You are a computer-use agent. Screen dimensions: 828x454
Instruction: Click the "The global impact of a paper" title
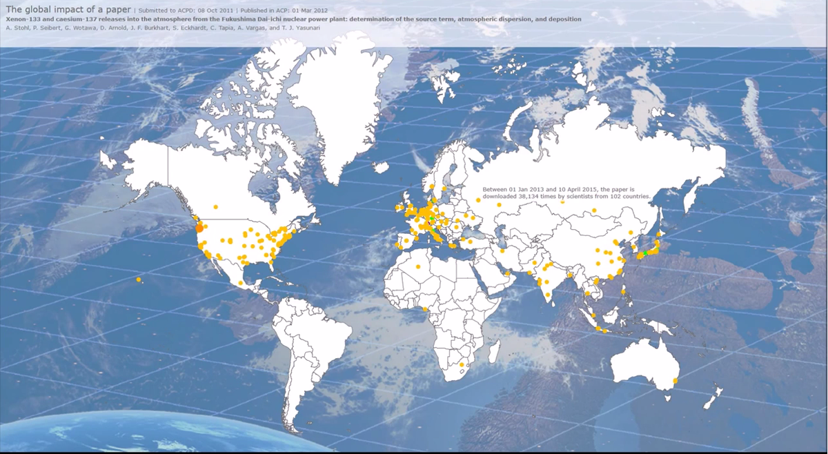68,10
